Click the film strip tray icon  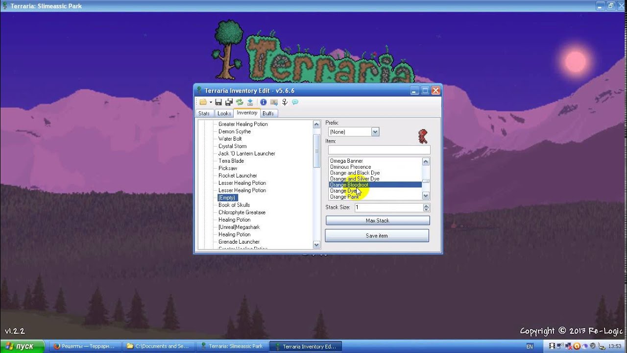pyautogui.click(x=553, y=346)
